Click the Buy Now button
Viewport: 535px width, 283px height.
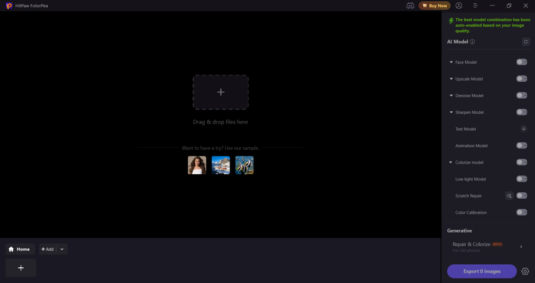(x=434, y=6)
